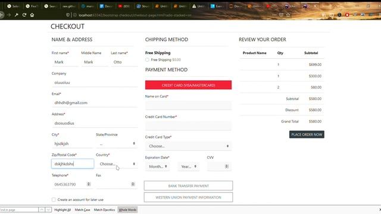This screenshot has width=381, height=214.
Task: Bookmark this page with star icon
Action: point(288,15)
